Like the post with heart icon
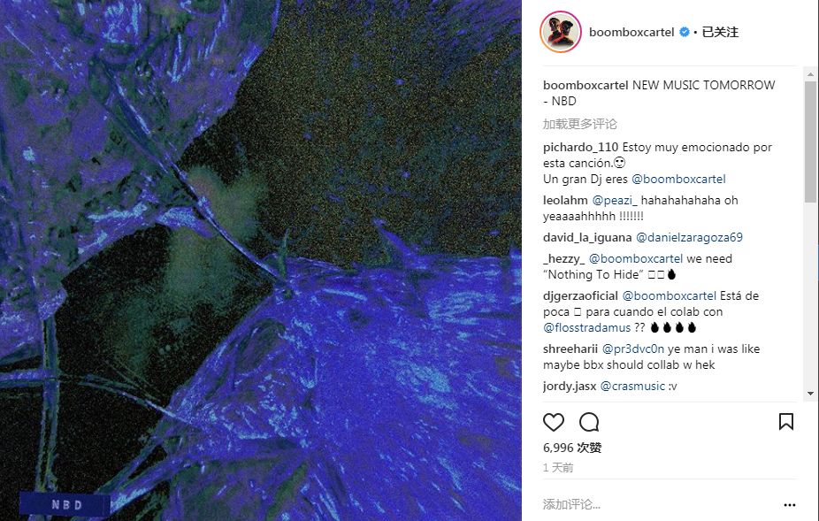Screen dimensions: 819x521 coord(553,422)
